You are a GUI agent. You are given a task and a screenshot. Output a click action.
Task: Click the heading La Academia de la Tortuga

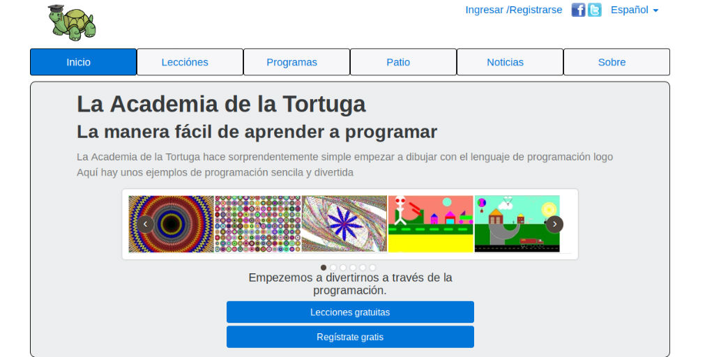221,105
